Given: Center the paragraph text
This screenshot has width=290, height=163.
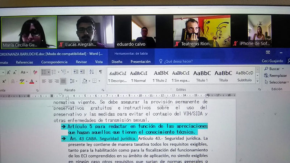Looking at the screenshot, I should click(x=50, y=81).
